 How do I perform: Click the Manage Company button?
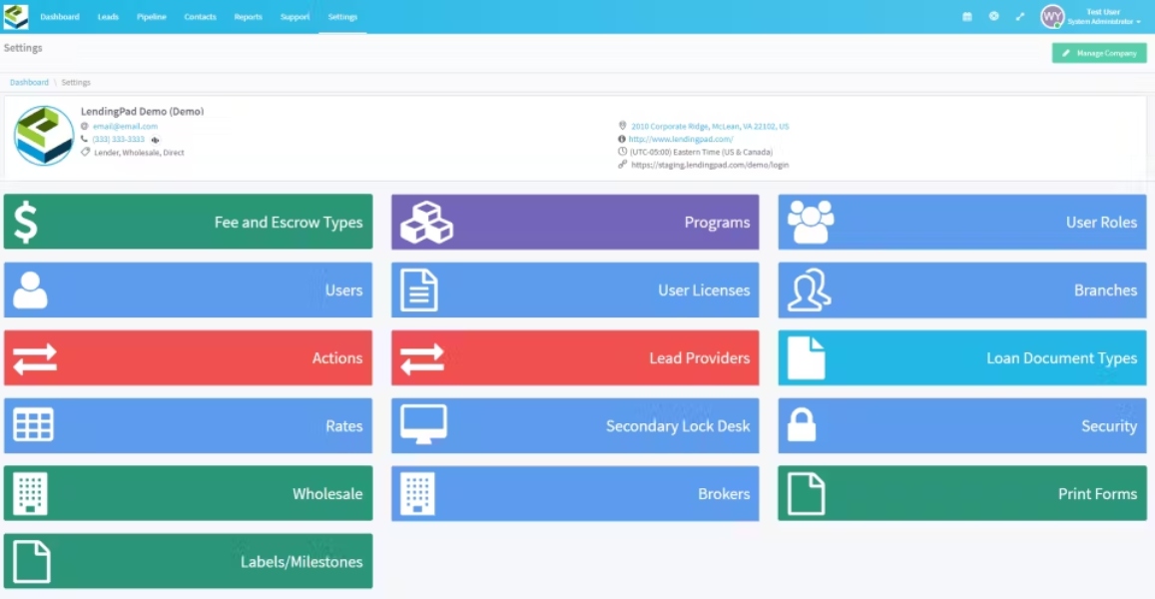pos(1099,53)
